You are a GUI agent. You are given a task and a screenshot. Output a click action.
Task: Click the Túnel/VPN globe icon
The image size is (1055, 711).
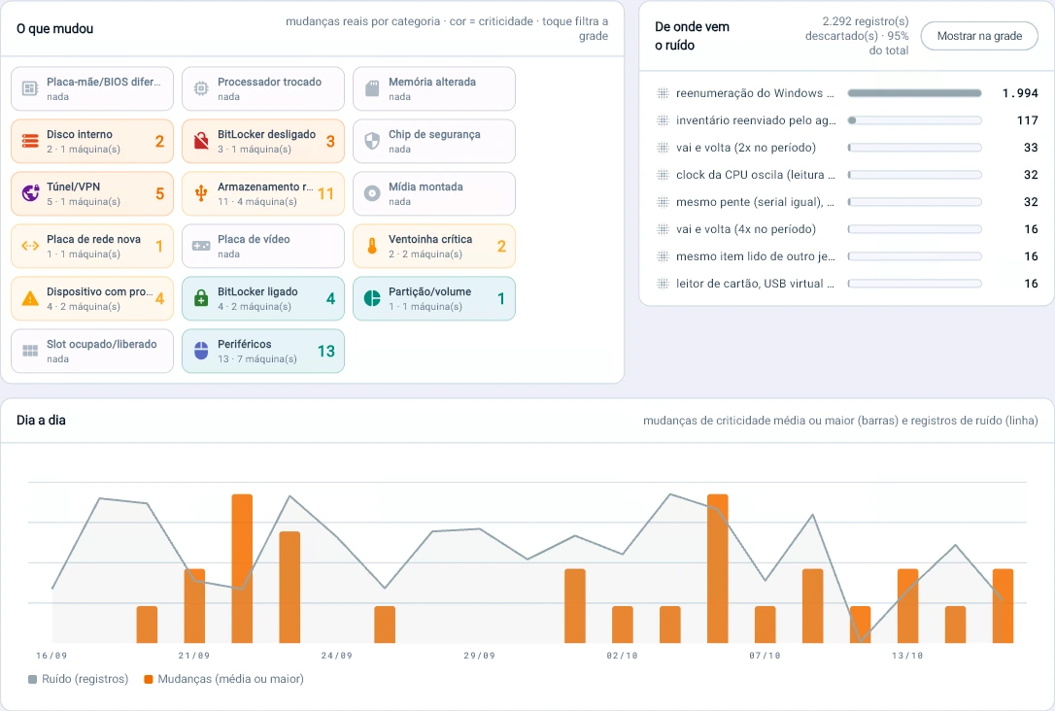coord(30,193)
